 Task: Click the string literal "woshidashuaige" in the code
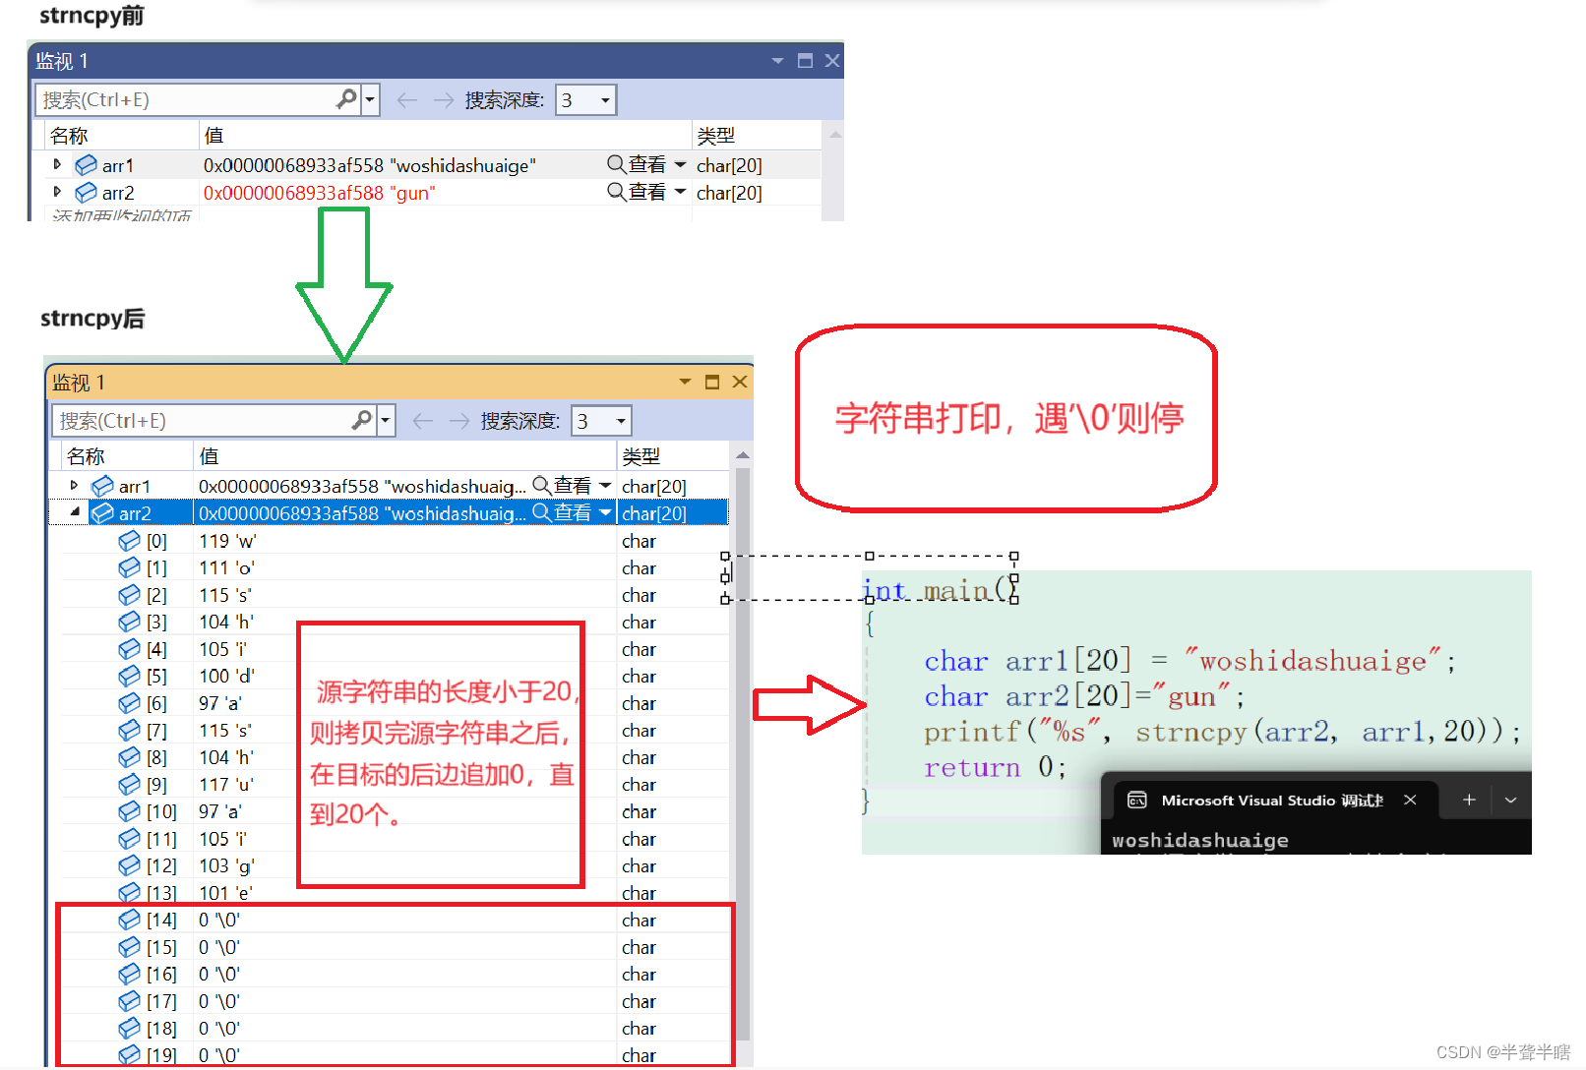point(1312,660)
